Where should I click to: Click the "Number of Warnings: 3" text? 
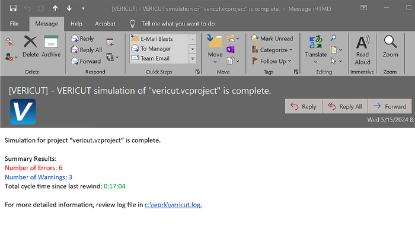39,177
